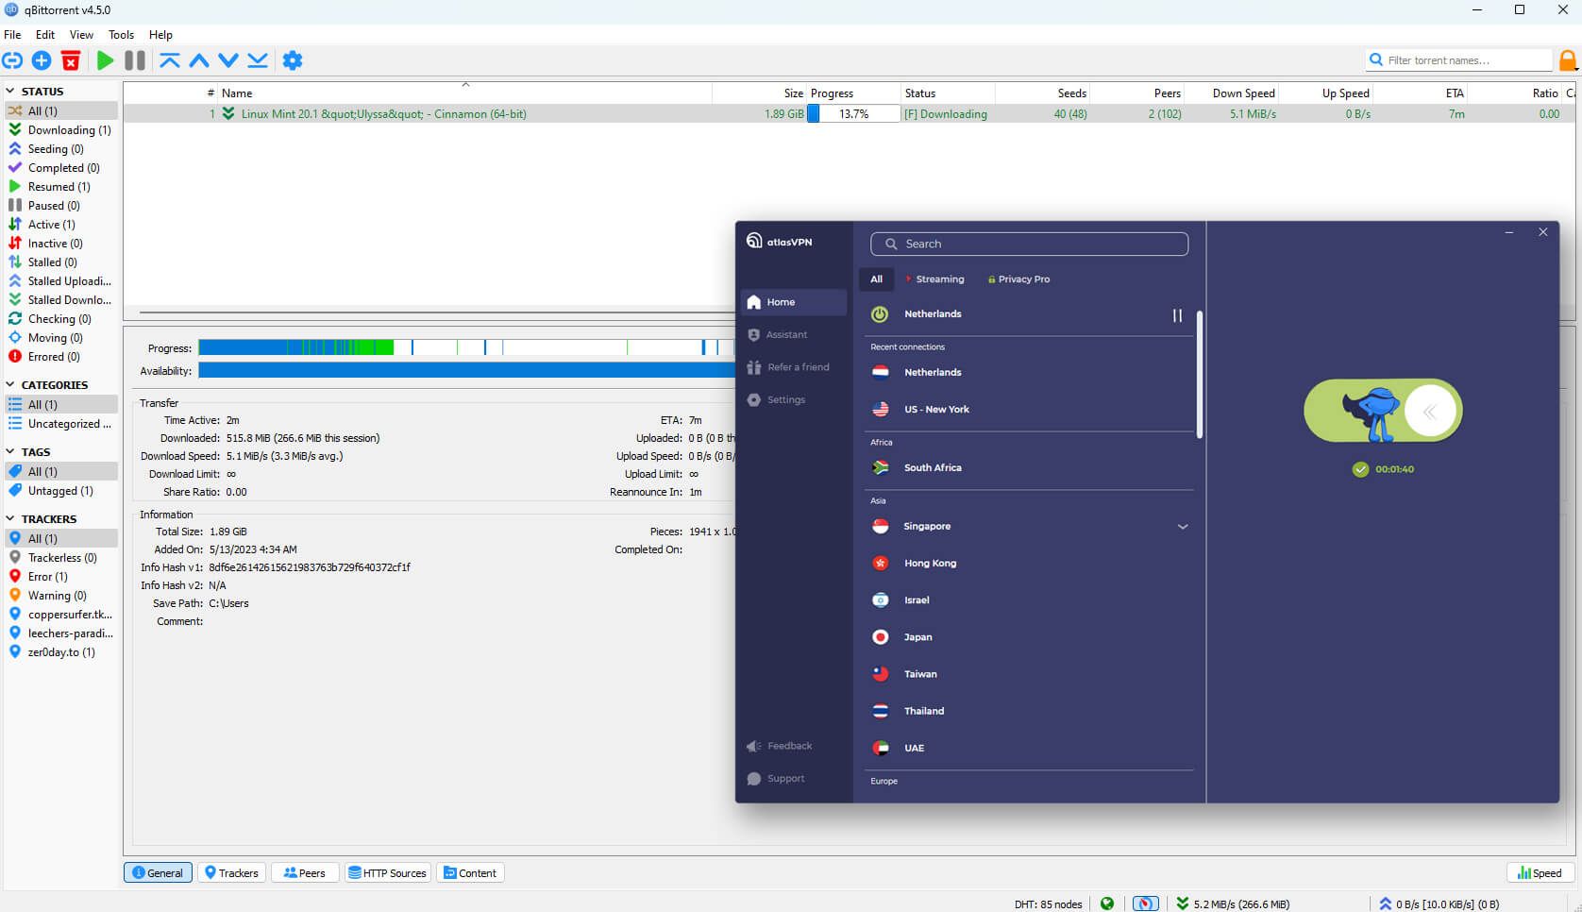Click the Move down queue arrow icon
This screenshot has height=912, width=1582.
coord(228,60)
